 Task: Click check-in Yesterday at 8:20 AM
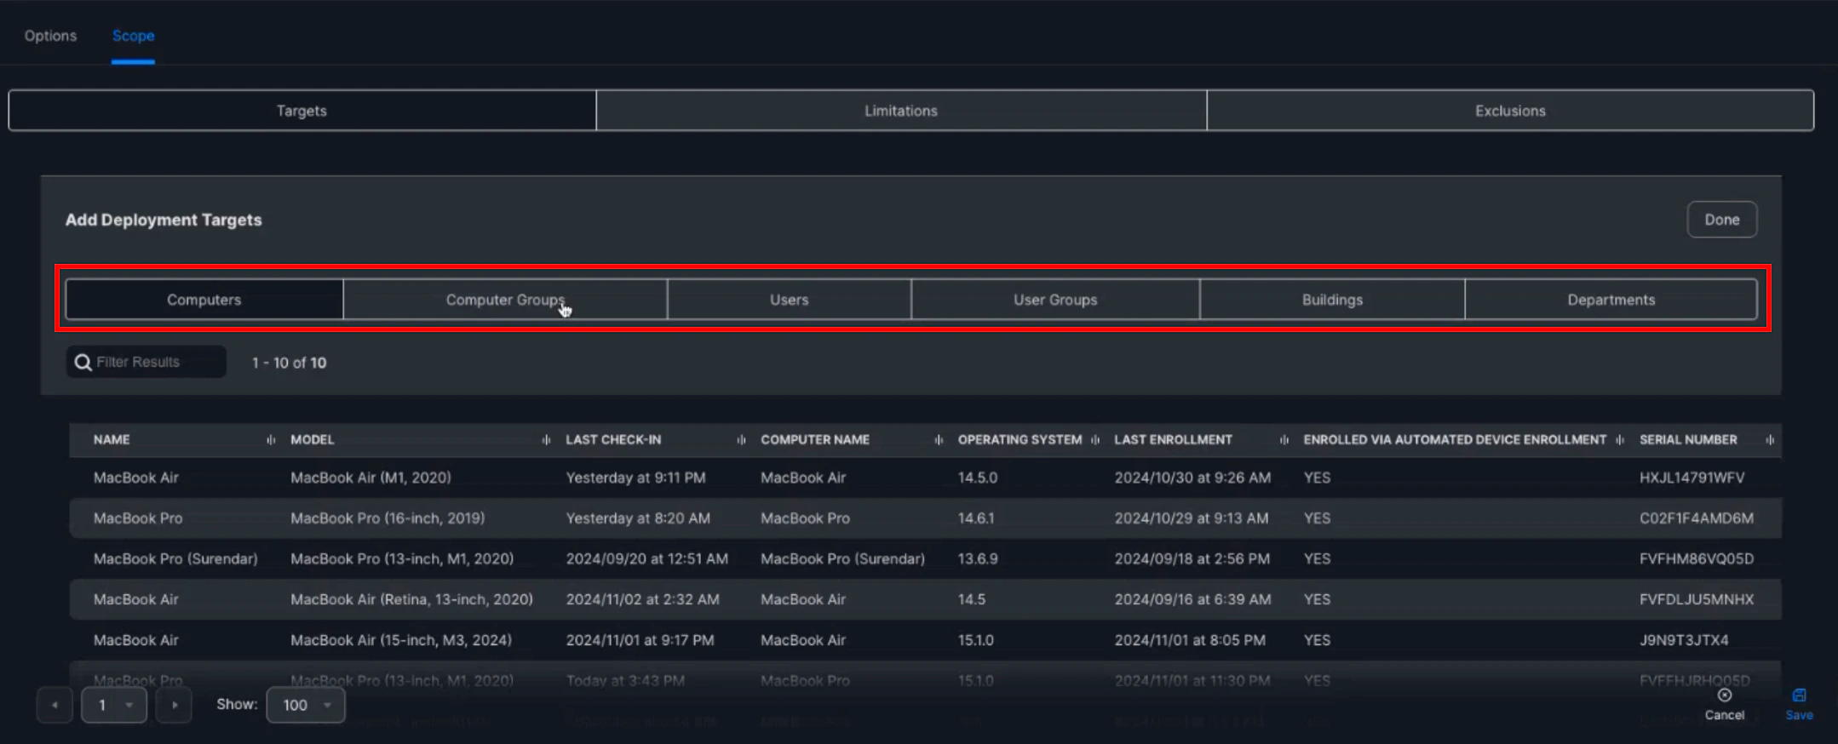click(x=638, y=518)
